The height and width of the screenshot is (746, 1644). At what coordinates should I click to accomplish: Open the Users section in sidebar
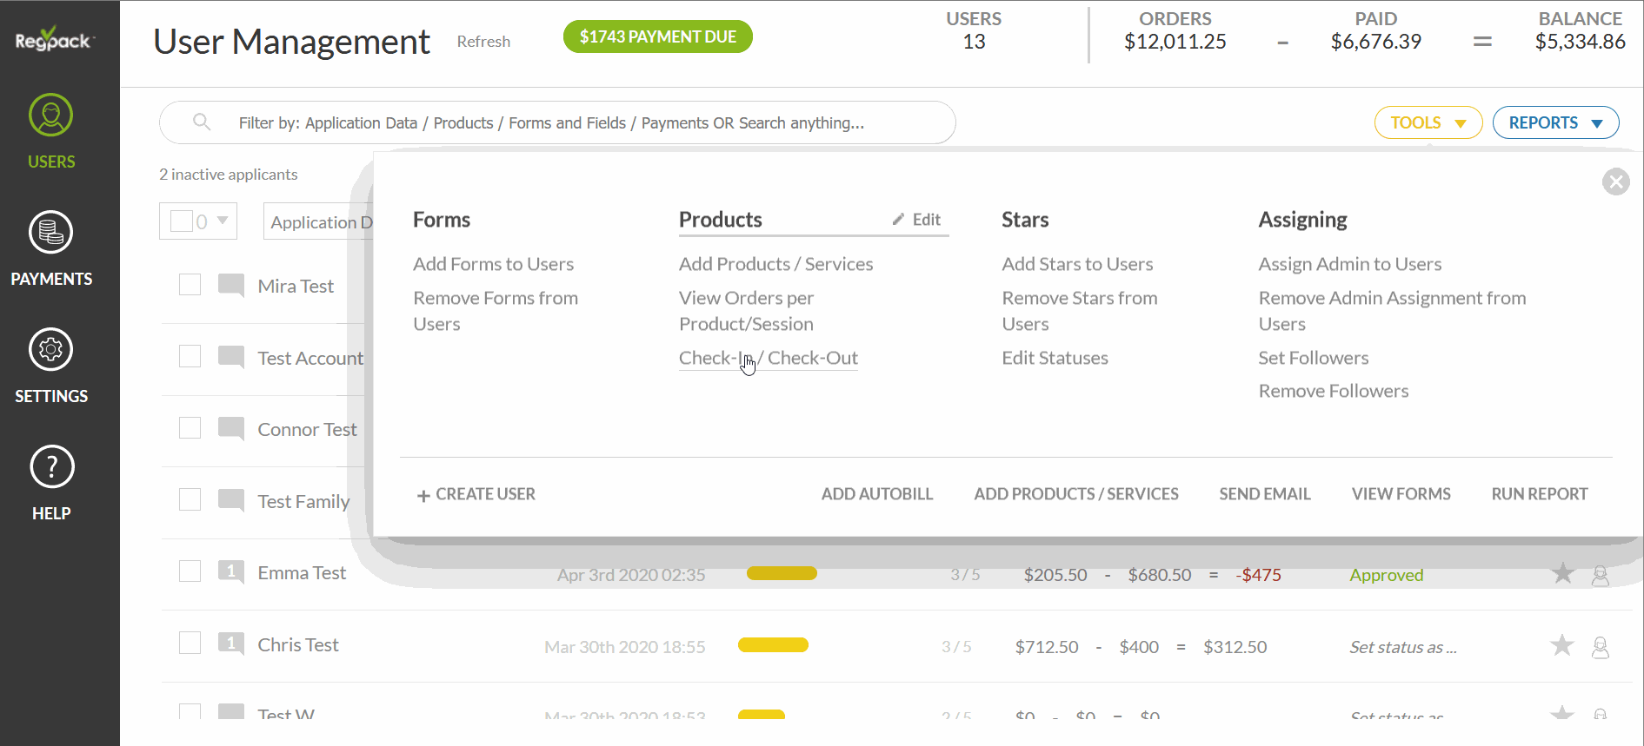51,132
